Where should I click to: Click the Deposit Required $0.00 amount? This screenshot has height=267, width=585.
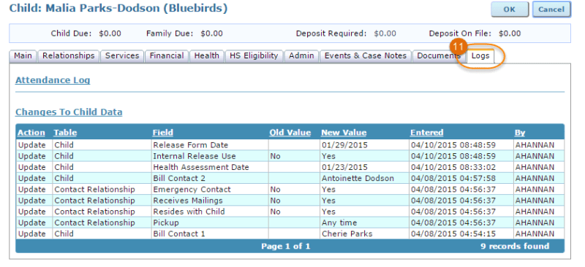pos(385,34)
